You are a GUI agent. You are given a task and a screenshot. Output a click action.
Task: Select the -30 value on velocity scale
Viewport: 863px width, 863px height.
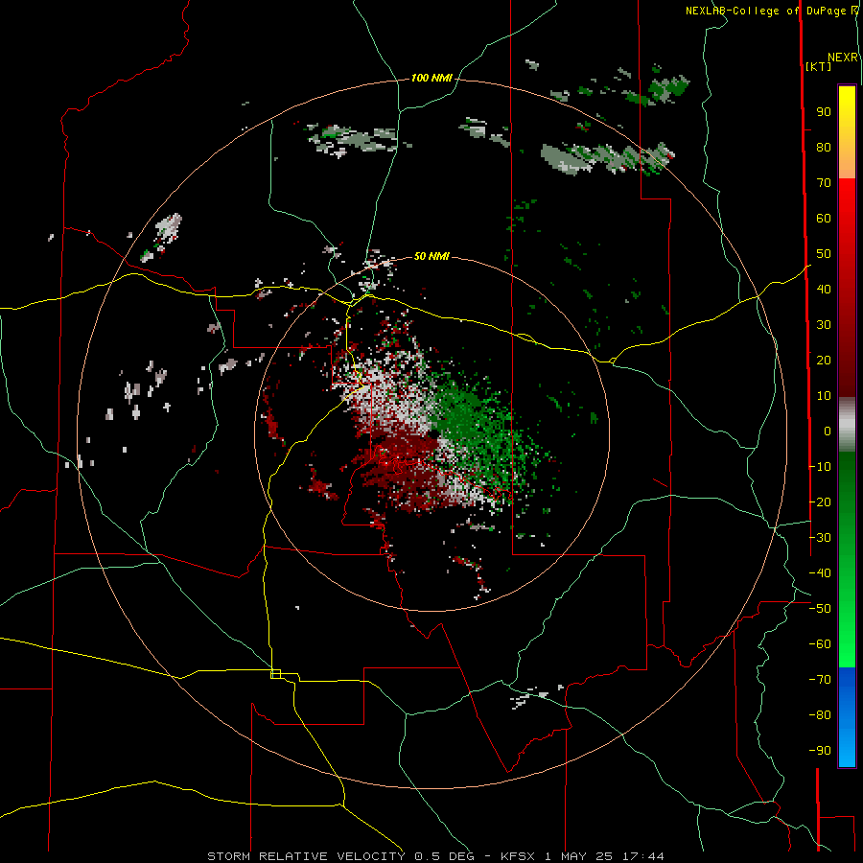coord(820,538)
